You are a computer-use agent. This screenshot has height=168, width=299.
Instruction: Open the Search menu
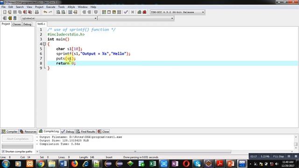(20, 7)
